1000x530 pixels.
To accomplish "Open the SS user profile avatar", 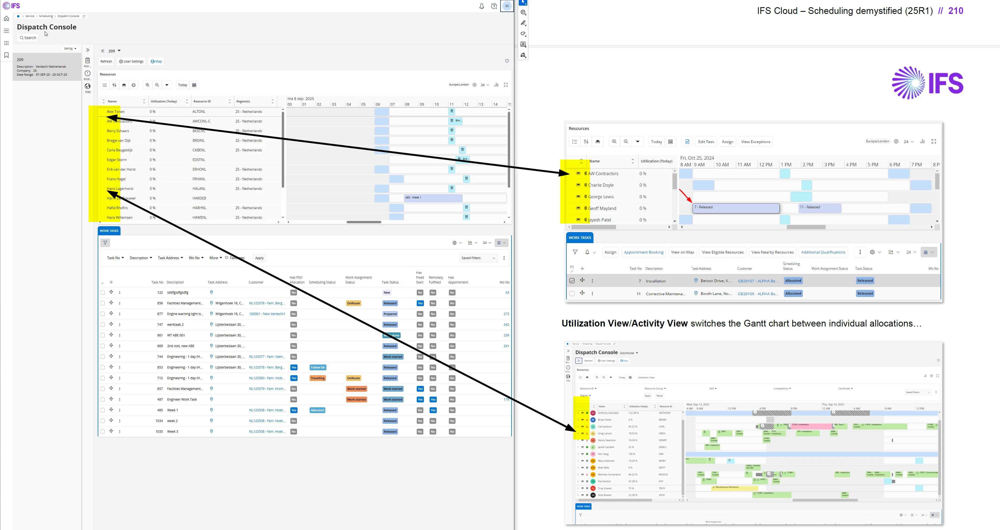I will click(x=507, y=6).
